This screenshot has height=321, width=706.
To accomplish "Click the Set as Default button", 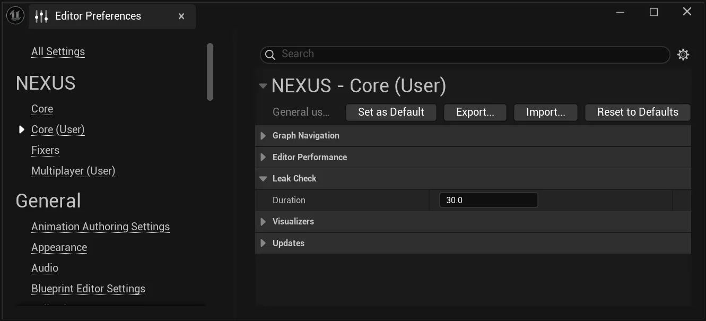I will pos(391,112).
